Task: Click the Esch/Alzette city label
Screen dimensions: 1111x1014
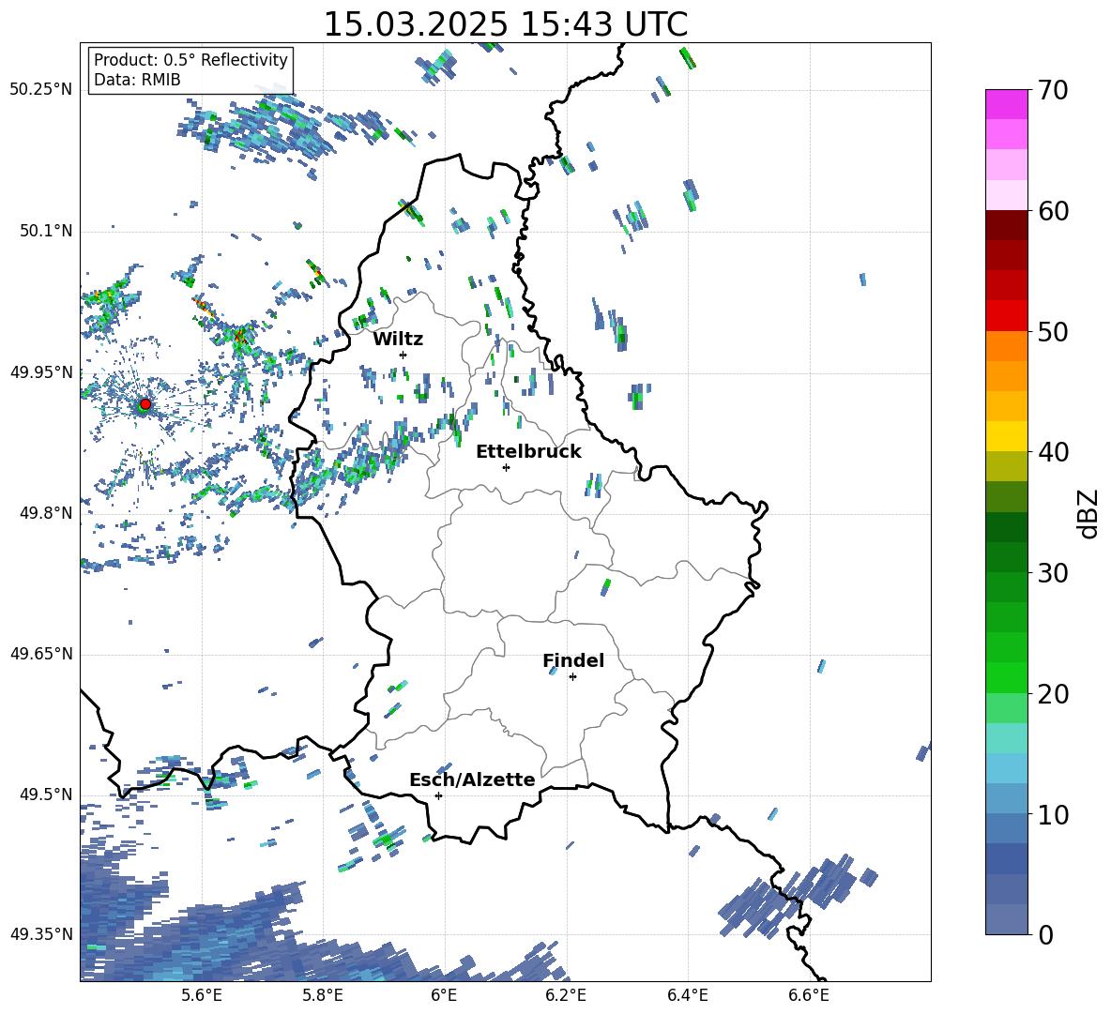Action: (x=473, y=780)
